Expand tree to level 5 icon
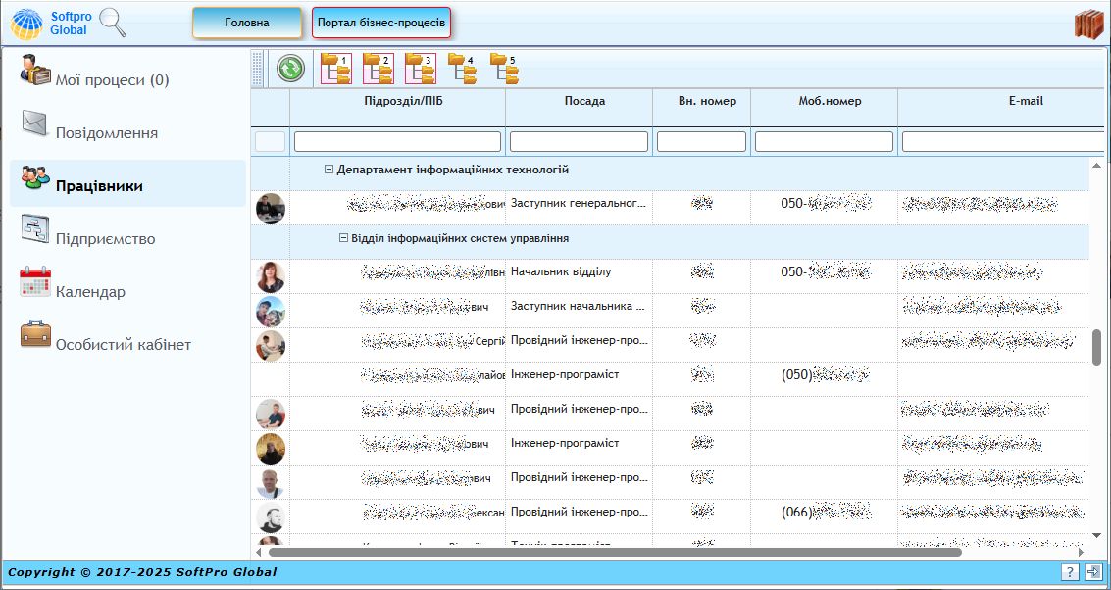The image size is (1111, 590). (504, 69)
